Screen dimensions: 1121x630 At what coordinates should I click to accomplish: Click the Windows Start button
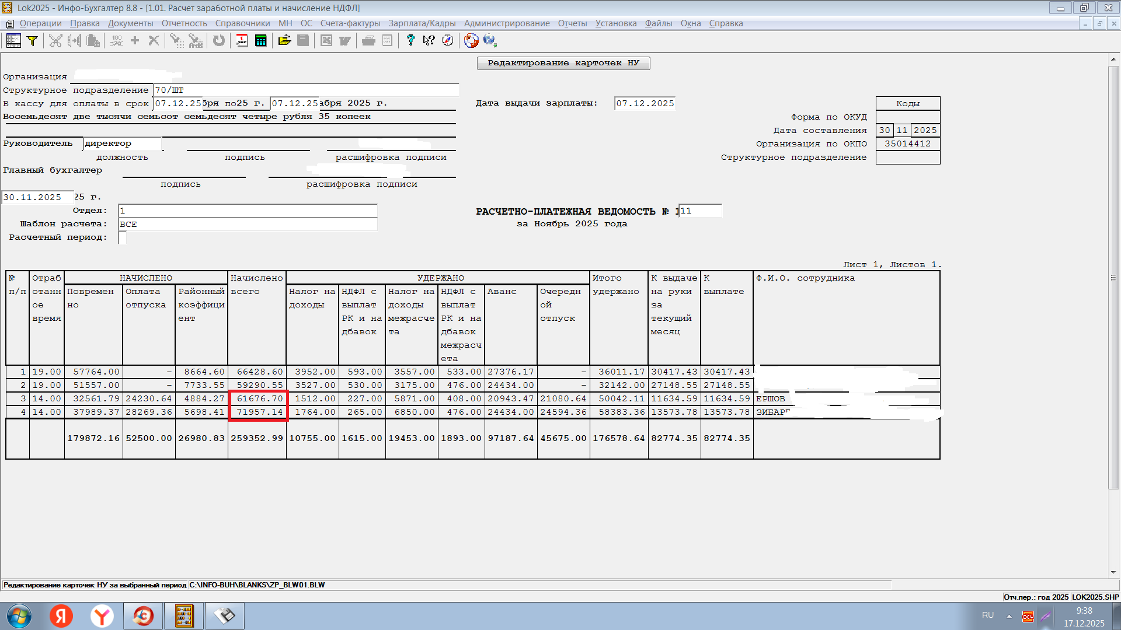[x=19, y=616]
